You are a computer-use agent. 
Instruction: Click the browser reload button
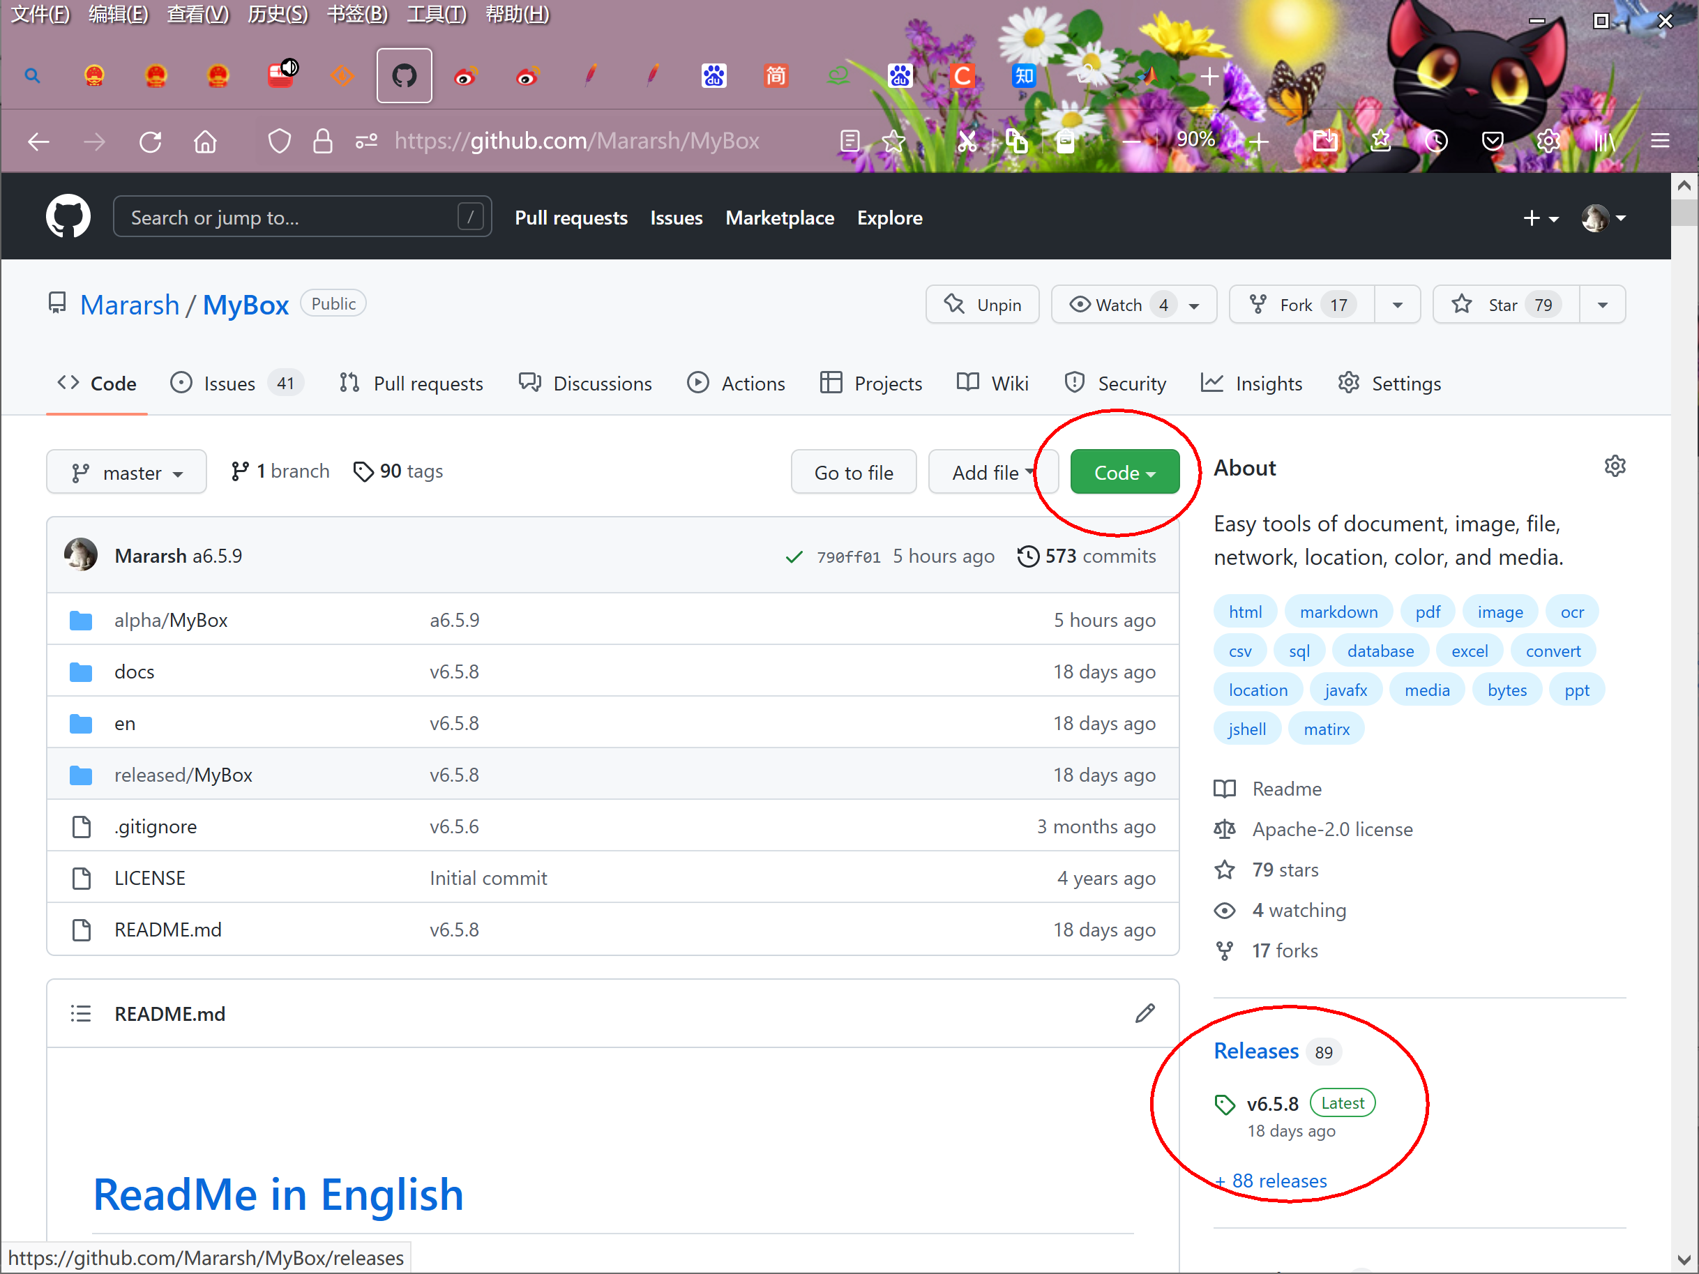(x=151, y=142)
